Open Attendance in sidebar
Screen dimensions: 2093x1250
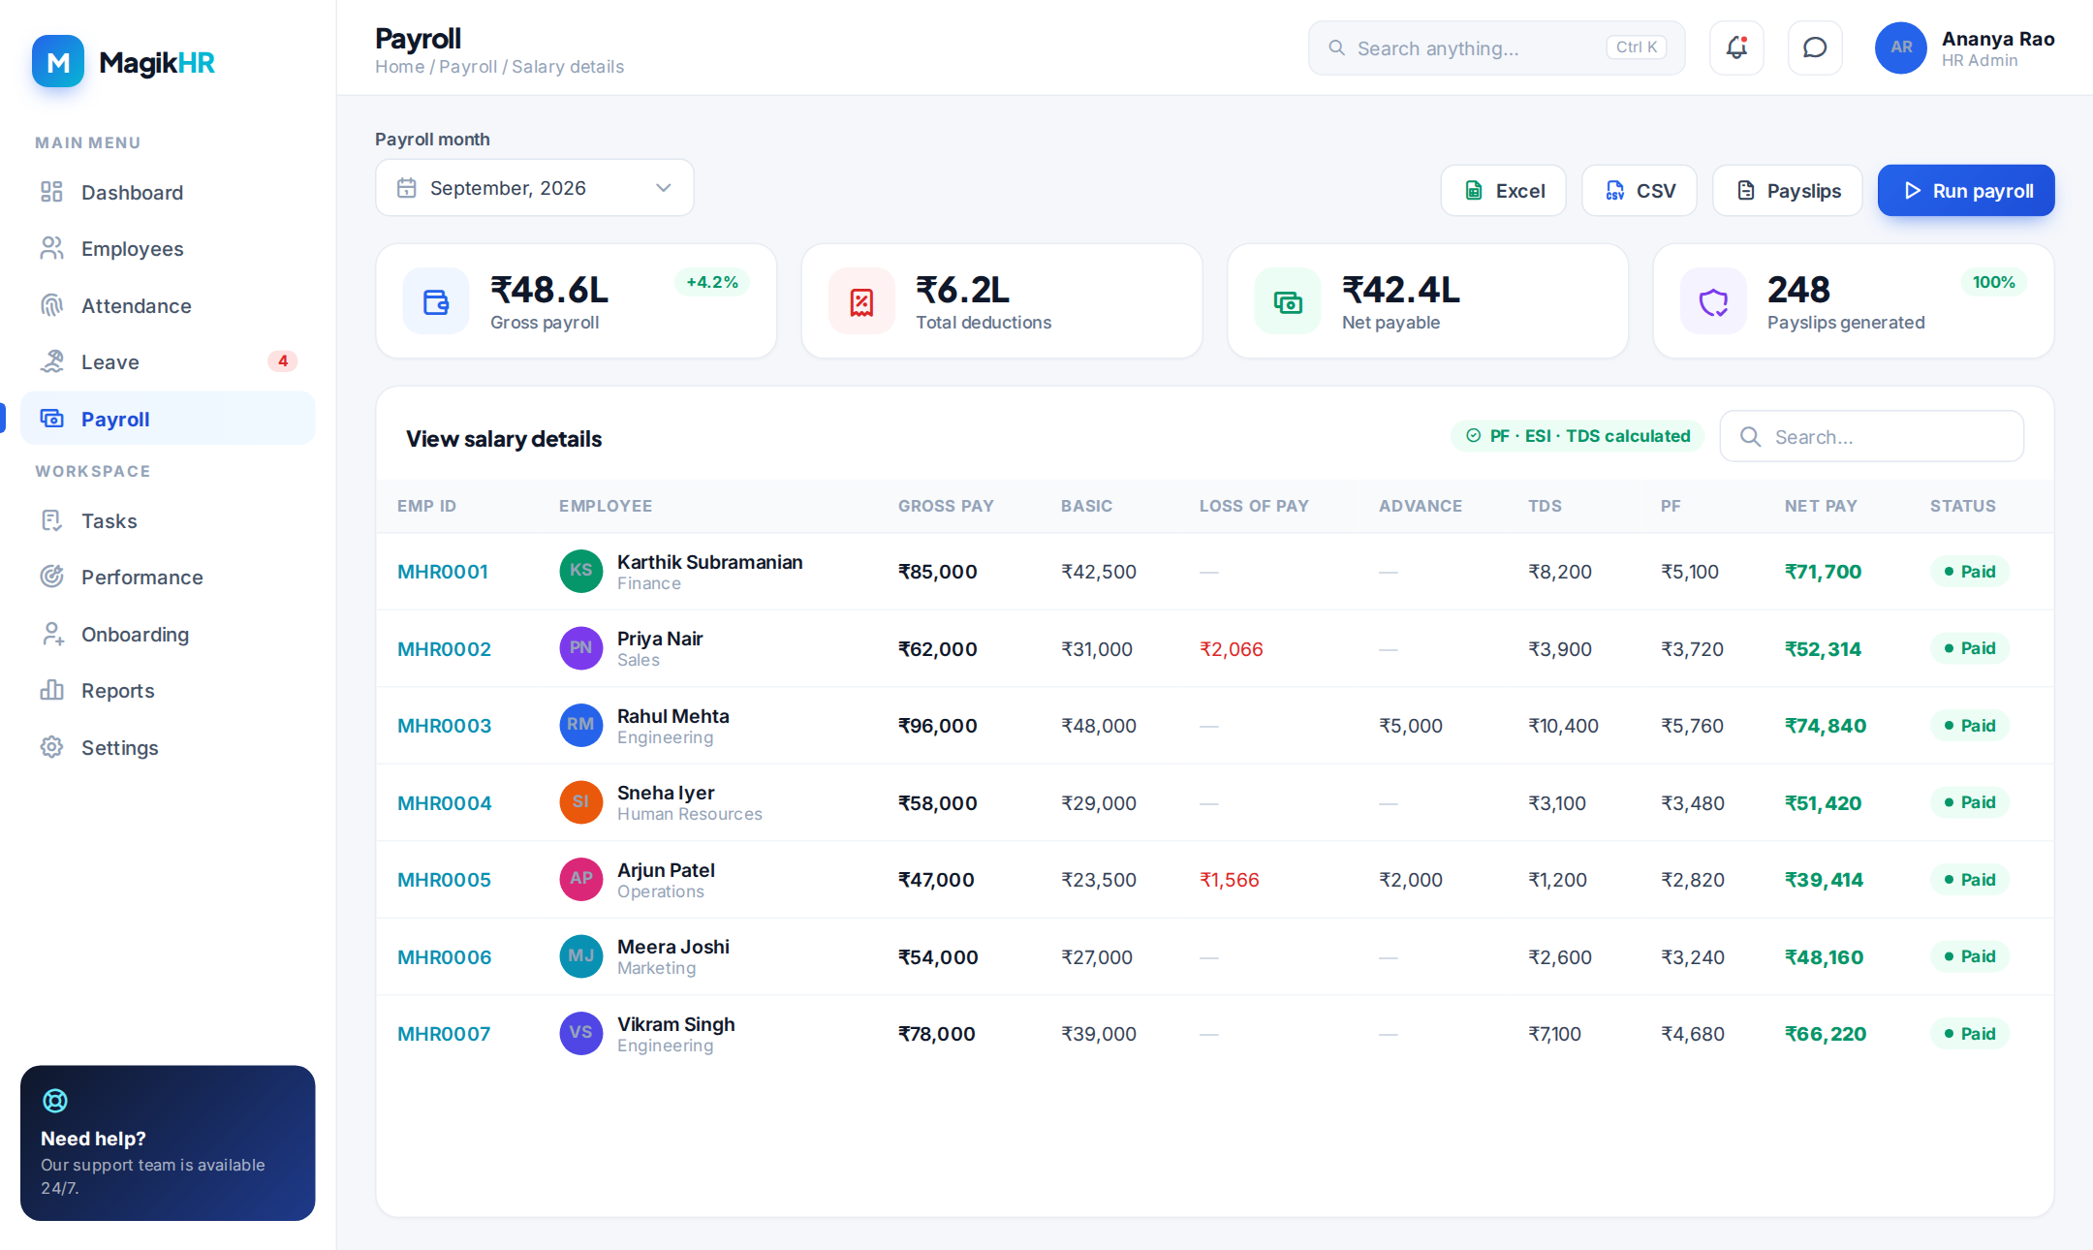[x=168, y=305]
